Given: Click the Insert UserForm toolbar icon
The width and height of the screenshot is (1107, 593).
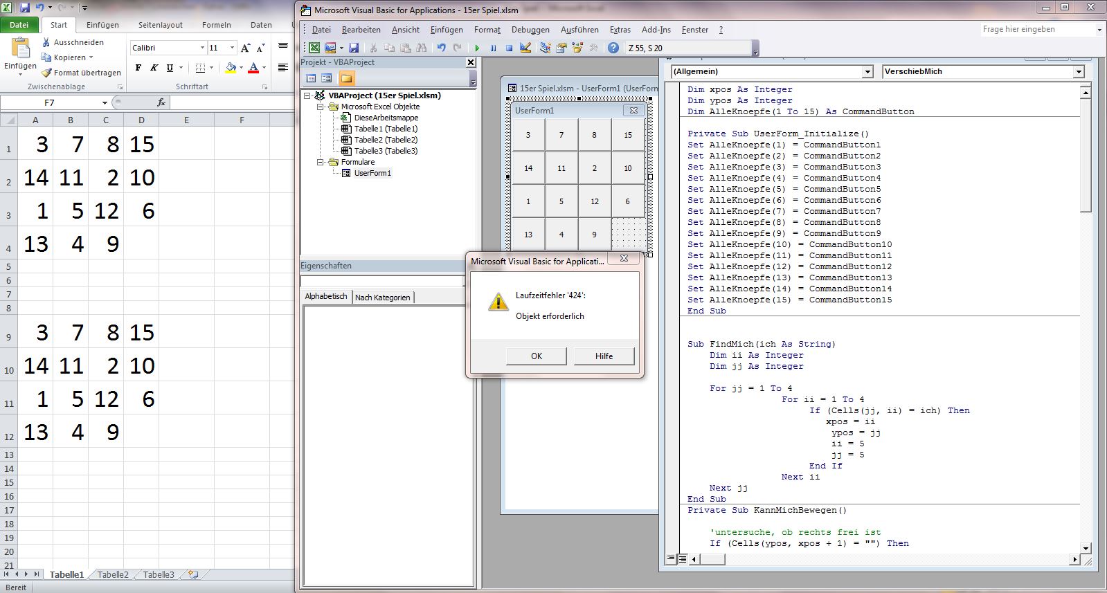Looking at the screenshot, I should [x=330, y=48].
